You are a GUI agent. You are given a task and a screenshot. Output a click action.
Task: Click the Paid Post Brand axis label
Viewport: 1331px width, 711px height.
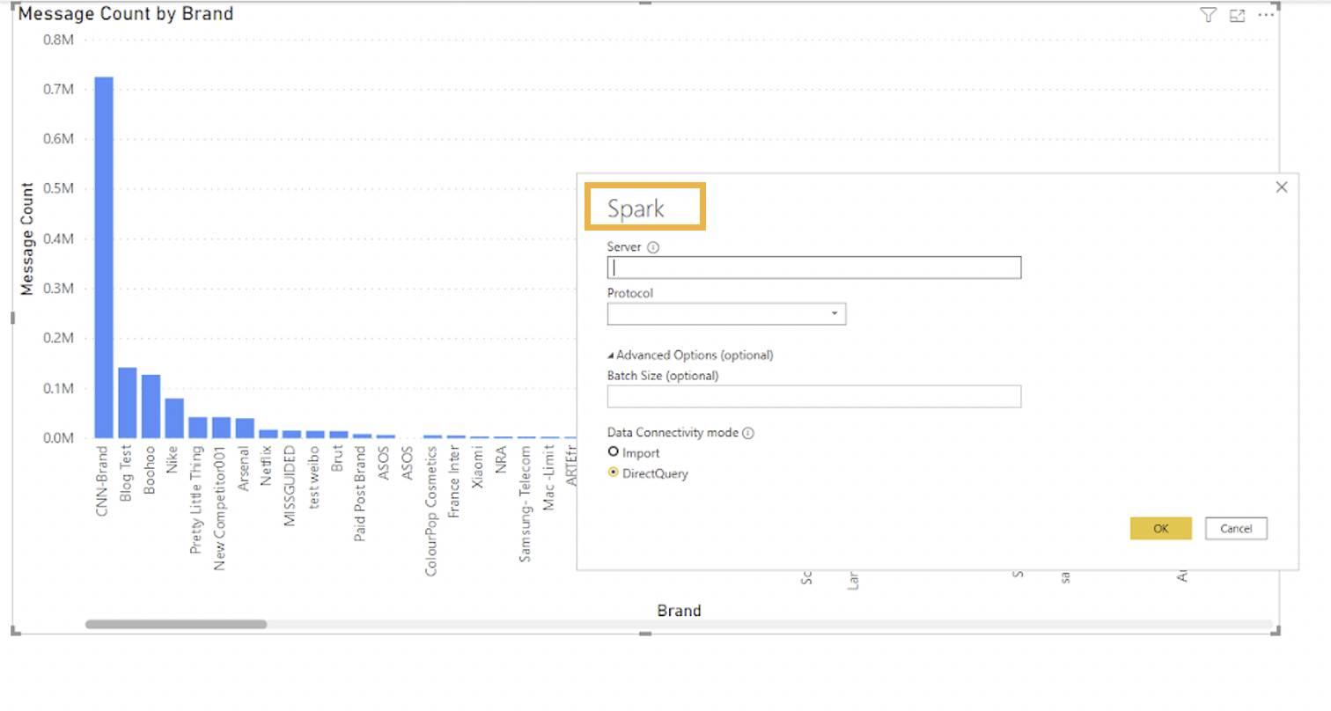(361, 493)
